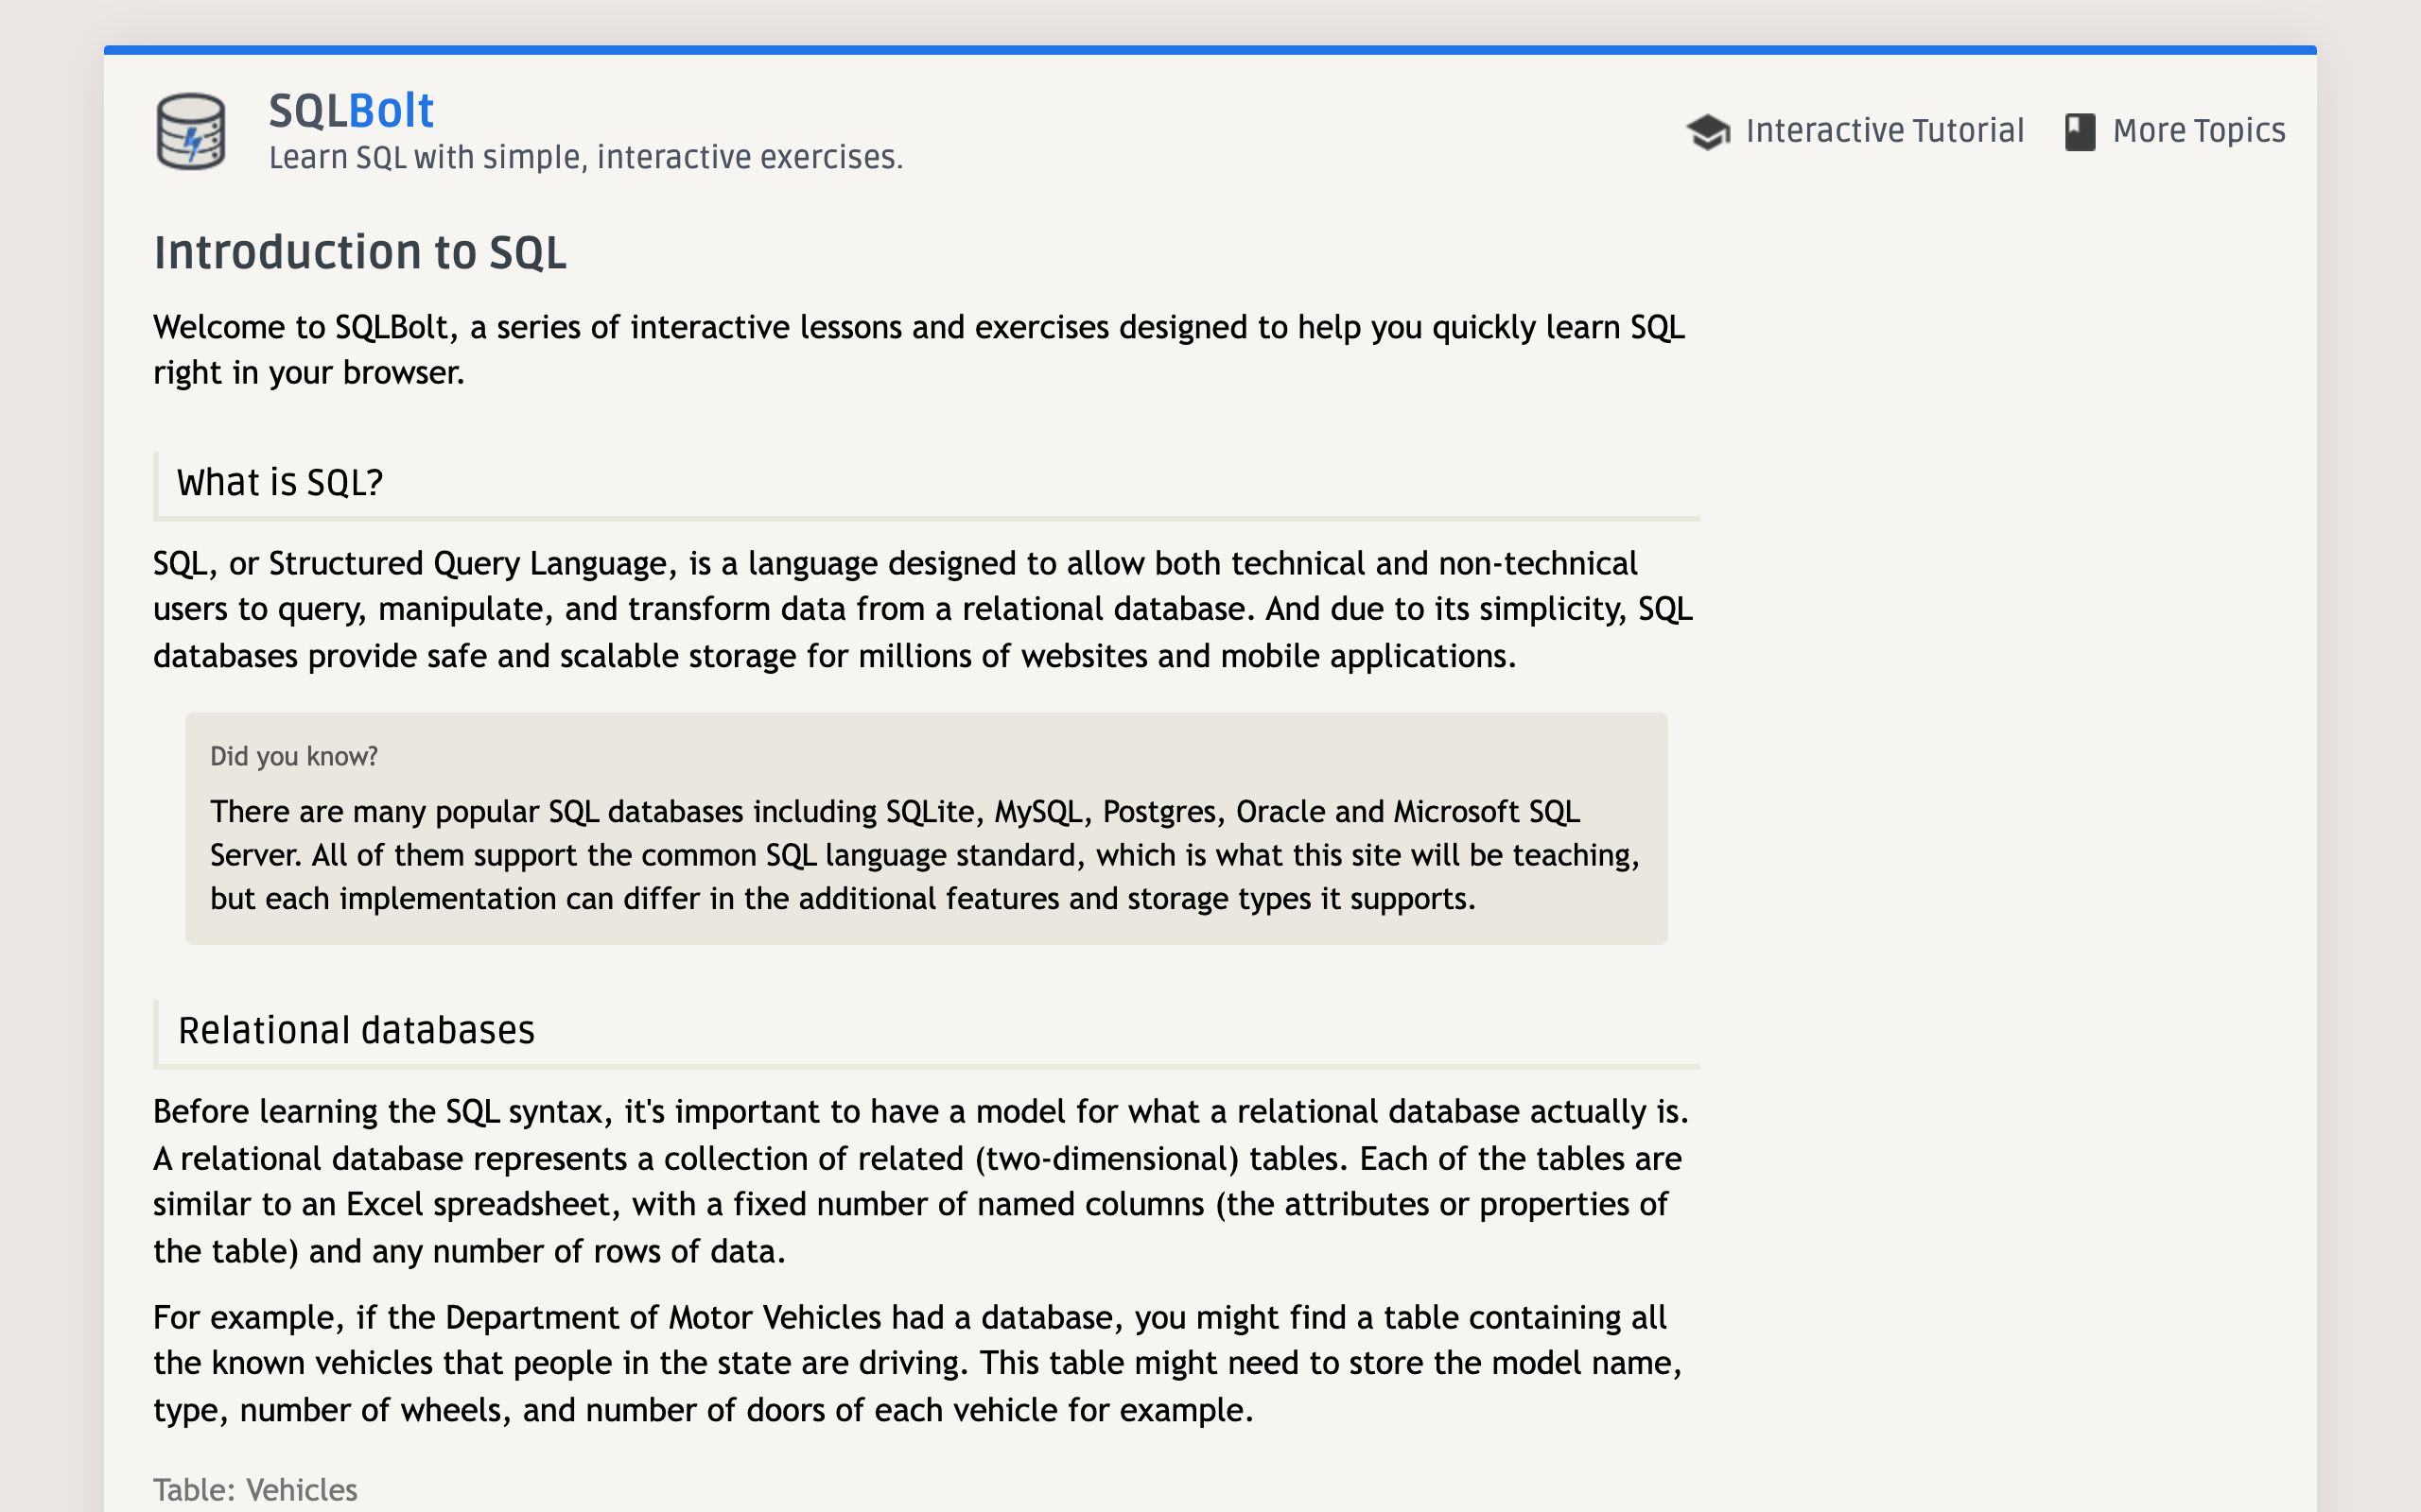Click the book icon beside More Topics
Image resolution: width=2421 pixels, height=1512 pixels.
point(2080,132)
